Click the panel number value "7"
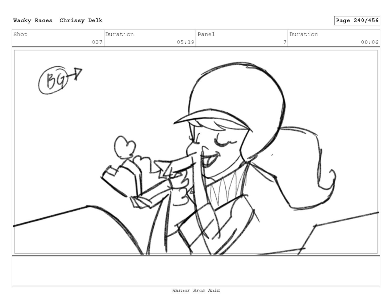392x304 pixels. point(285,42)
